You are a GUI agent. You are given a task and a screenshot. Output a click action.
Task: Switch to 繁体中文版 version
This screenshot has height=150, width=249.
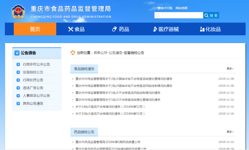pos(165,8)
